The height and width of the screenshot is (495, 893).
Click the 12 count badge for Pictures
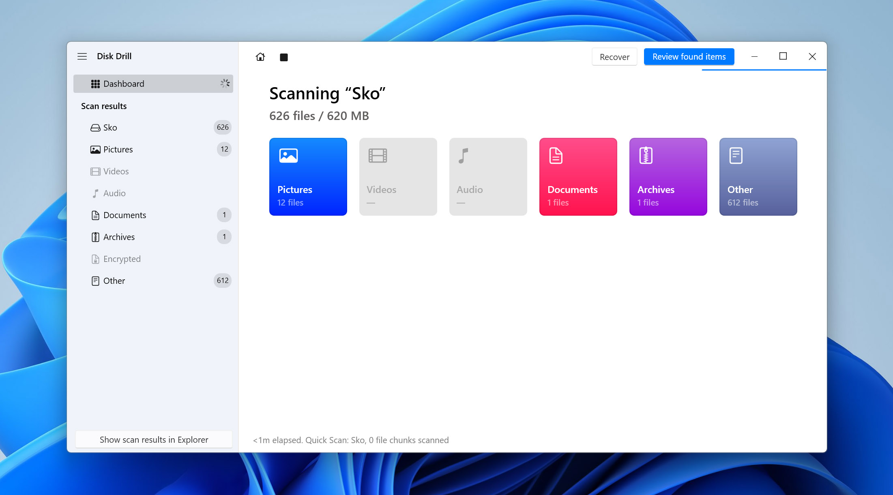(224, 149)
